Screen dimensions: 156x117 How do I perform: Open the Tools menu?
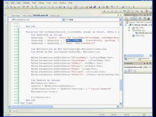[49, 3]
